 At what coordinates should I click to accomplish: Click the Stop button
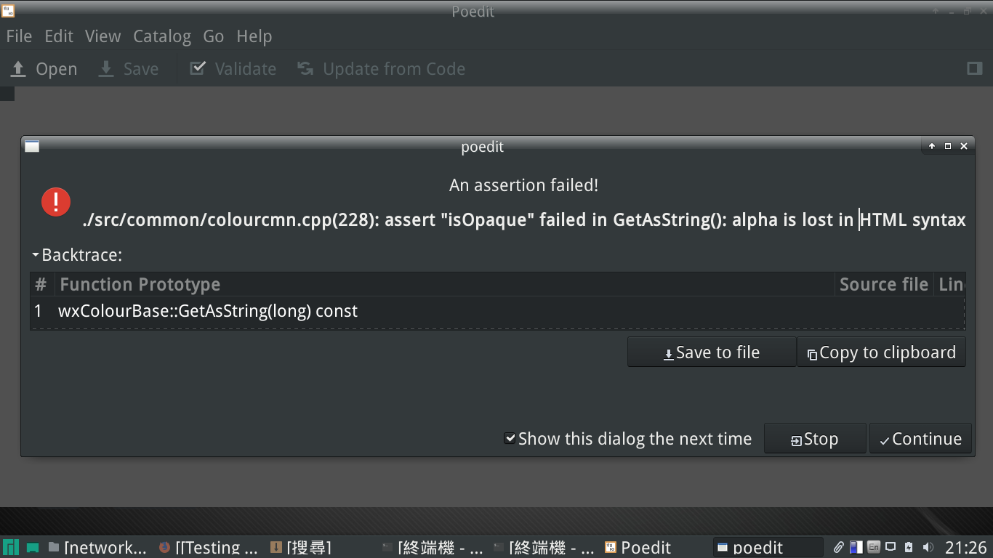815,439
